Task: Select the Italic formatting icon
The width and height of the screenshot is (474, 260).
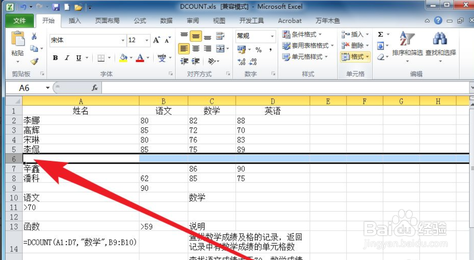Action: point(67,57)
